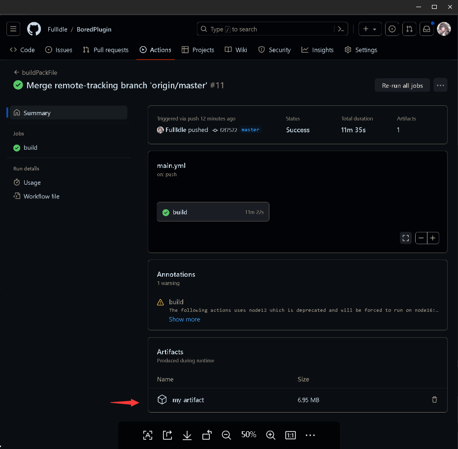Click Re-run all jobs button
458x449 pixels.
[402, 85]
